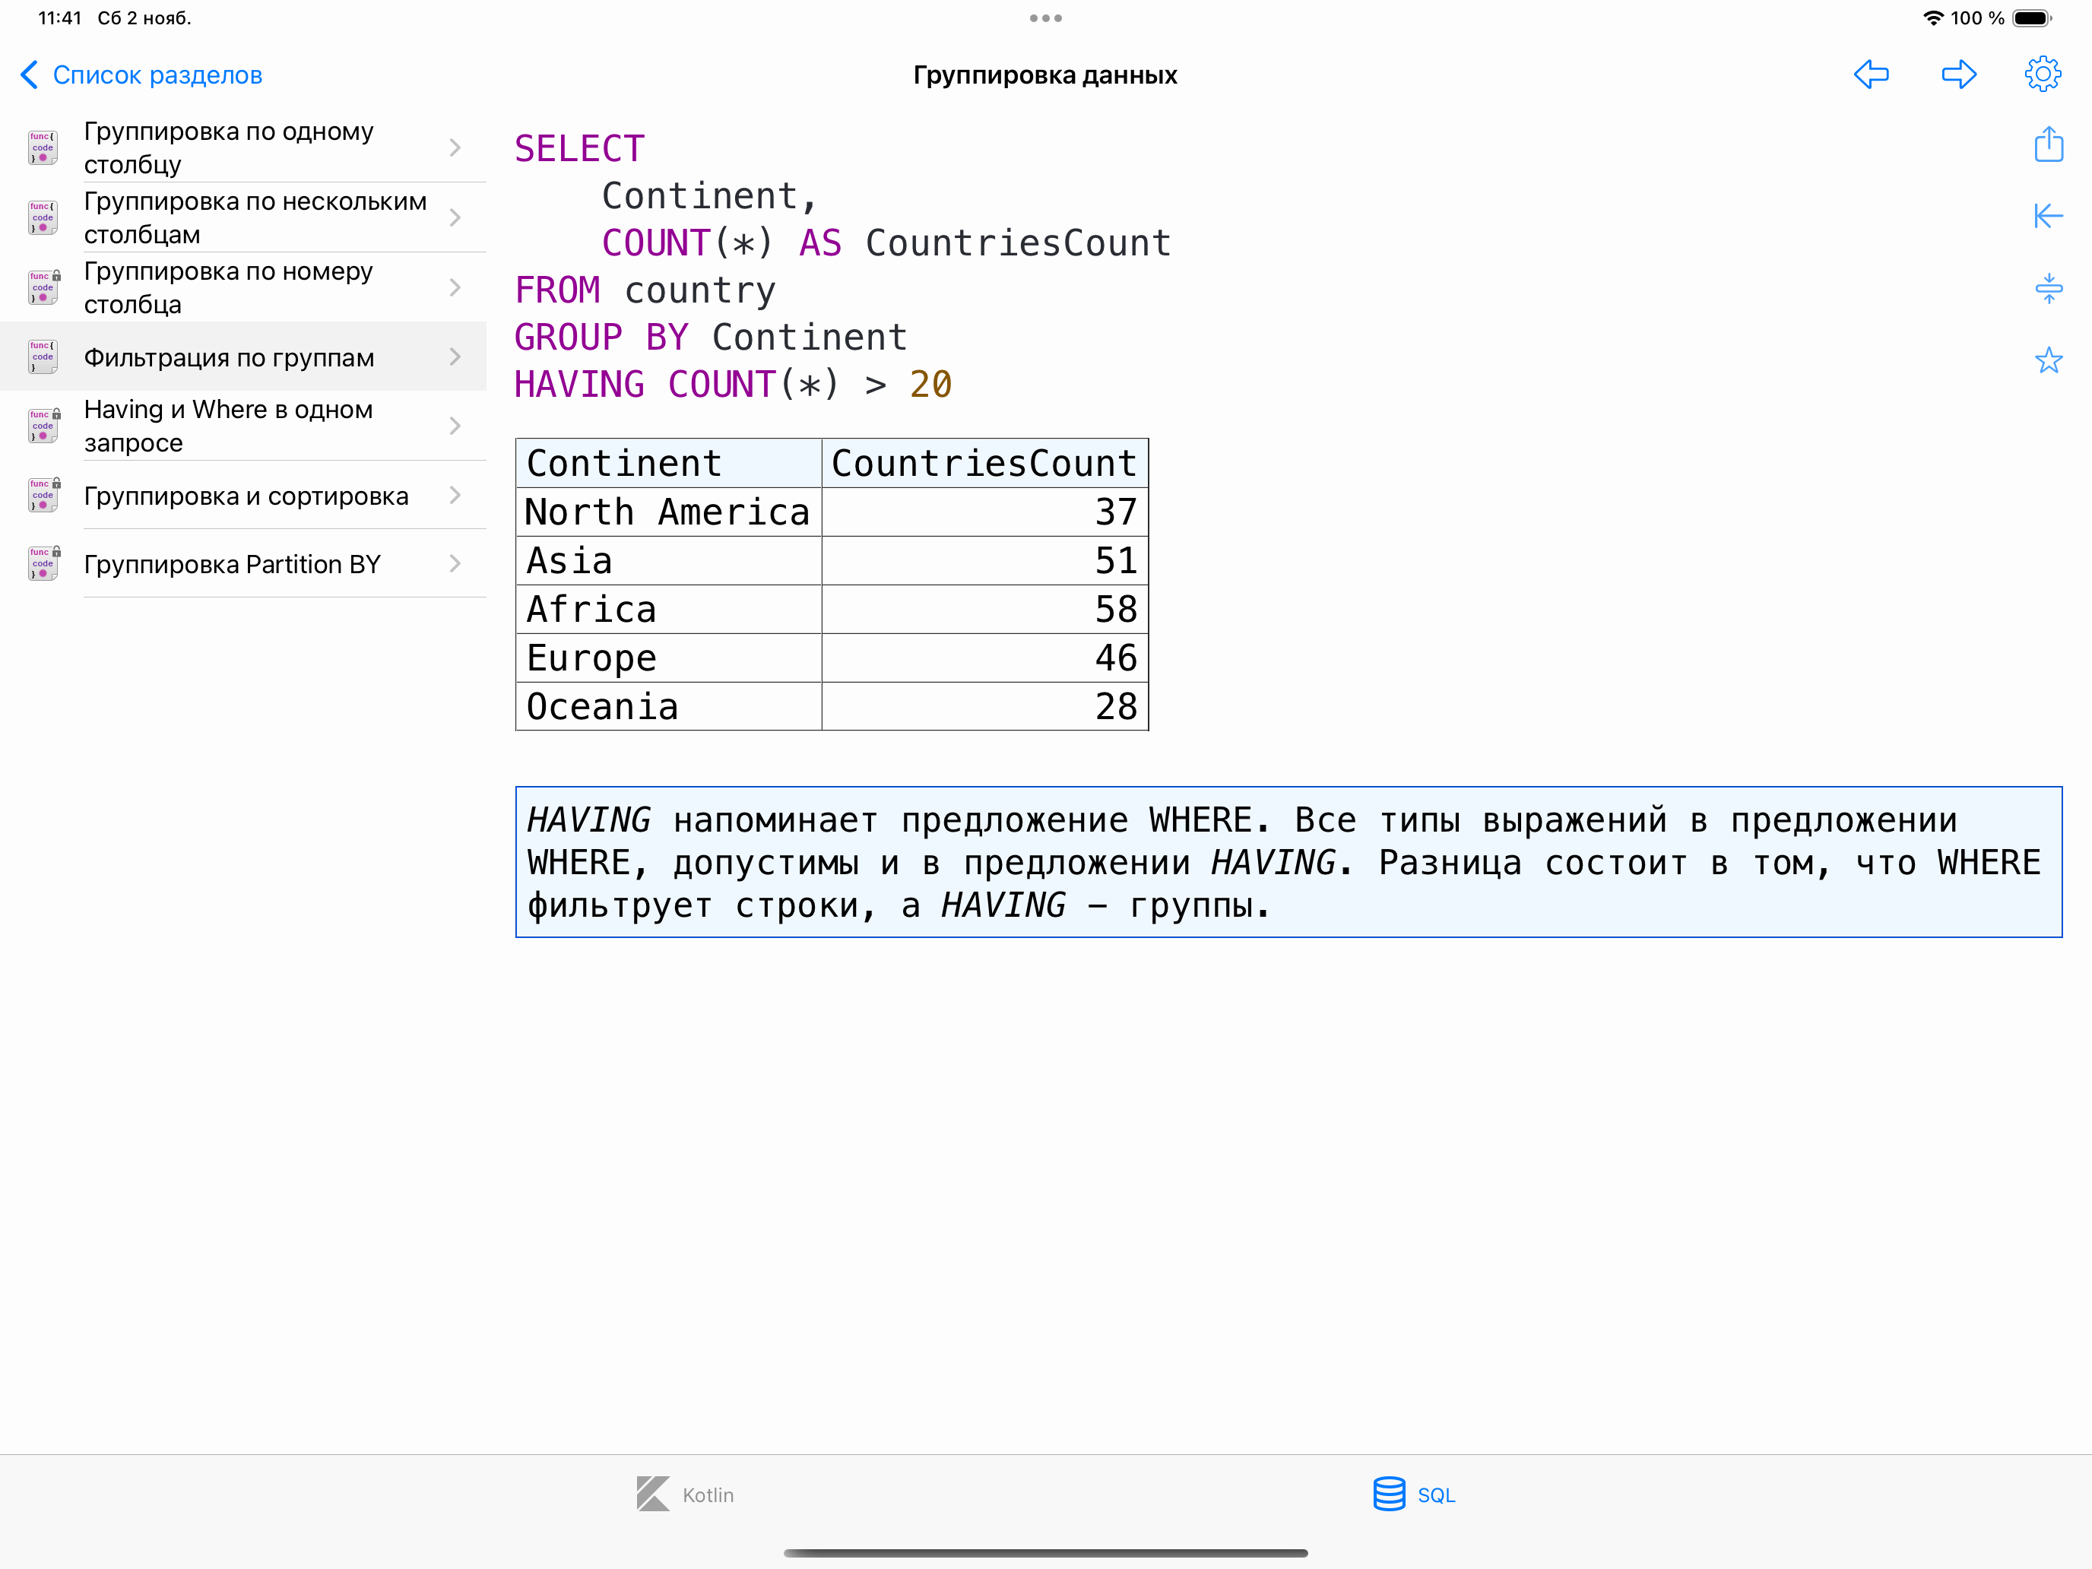Tap the value 58 in table

(x=1115, y=609)
